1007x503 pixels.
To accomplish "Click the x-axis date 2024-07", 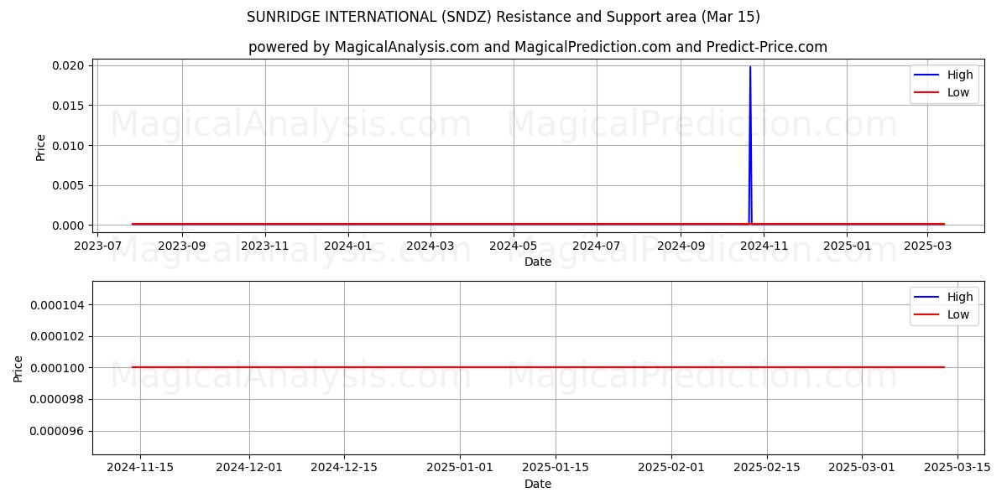I will click(x=597, y=246).
